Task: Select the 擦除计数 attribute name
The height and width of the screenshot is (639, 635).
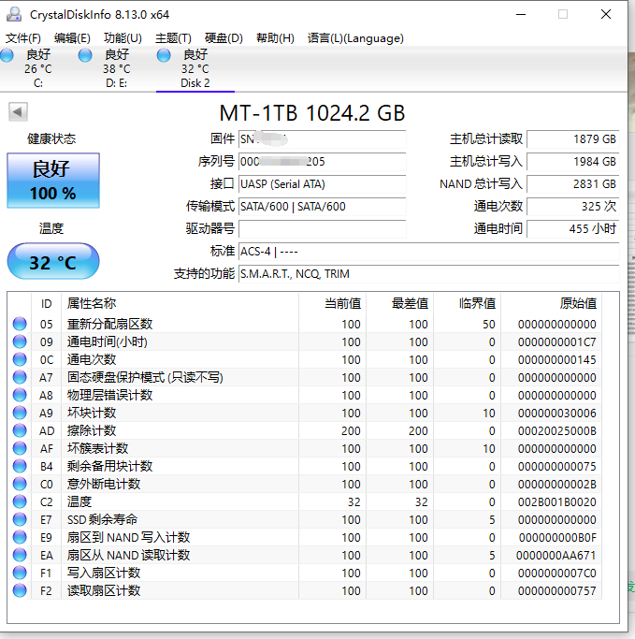Action: tap(92, 430)
